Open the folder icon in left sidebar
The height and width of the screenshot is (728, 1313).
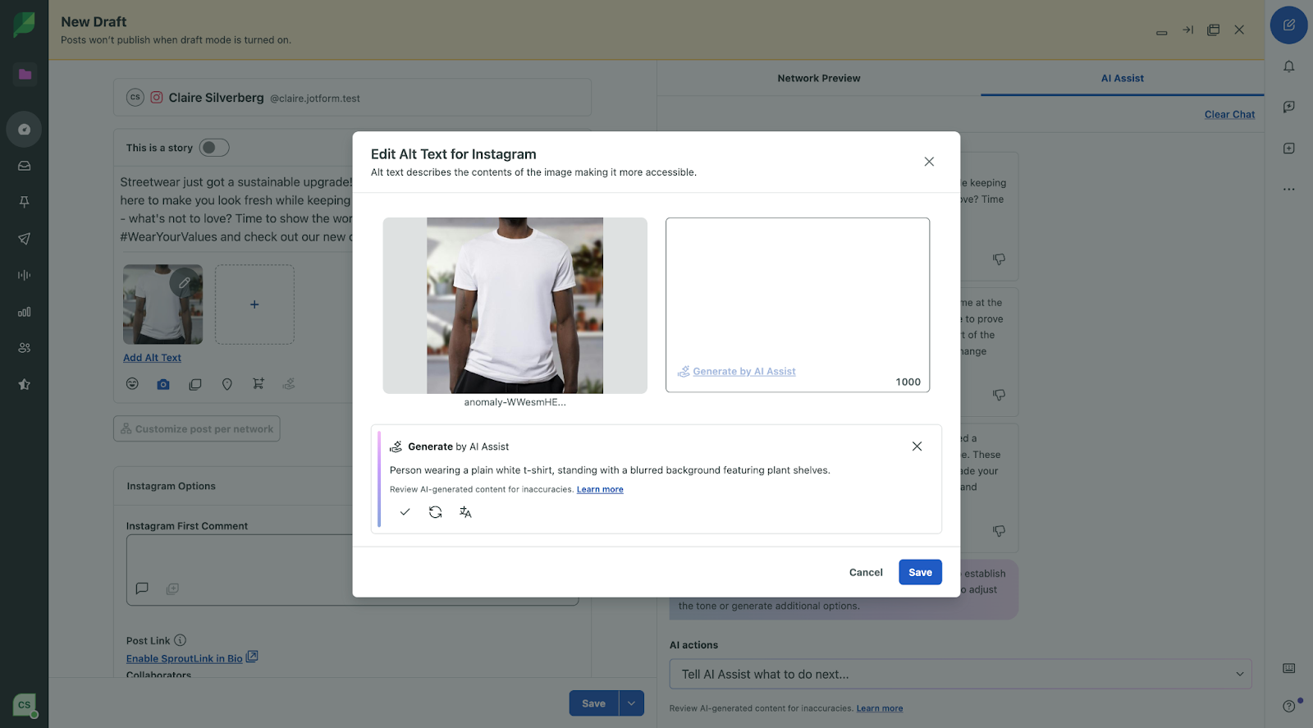[x=25, y=75]
